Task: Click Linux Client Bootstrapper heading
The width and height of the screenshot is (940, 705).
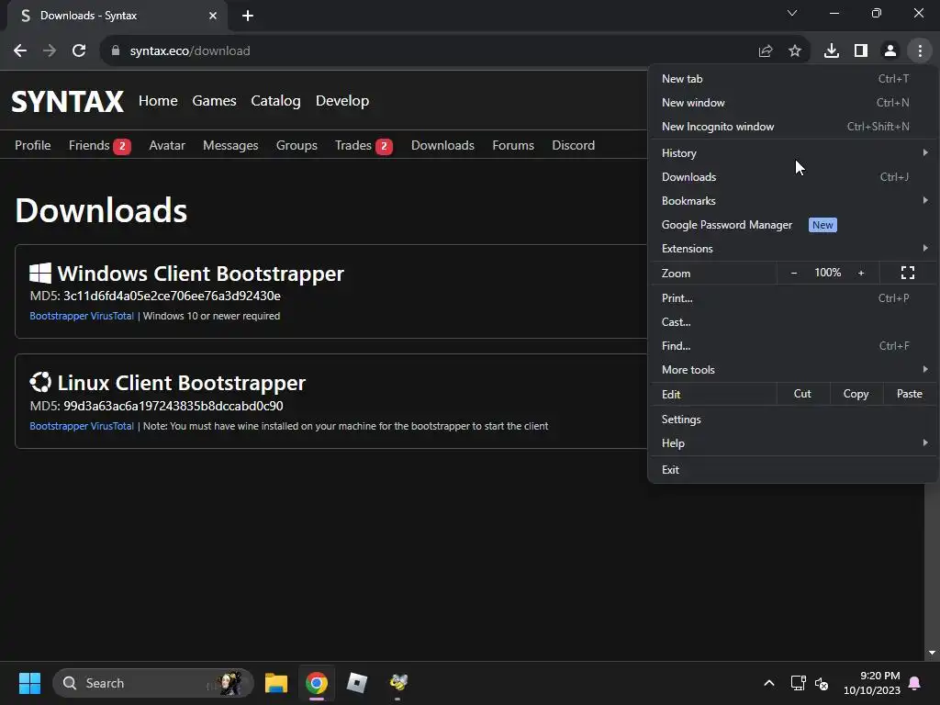Action: point(182,383)
